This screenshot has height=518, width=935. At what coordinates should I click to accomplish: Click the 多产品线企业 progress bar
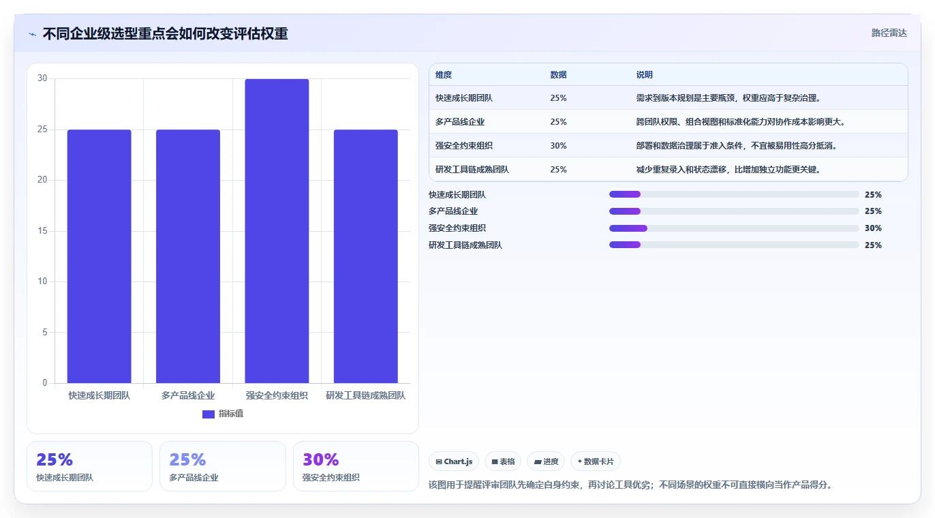(x=734, y=211)
